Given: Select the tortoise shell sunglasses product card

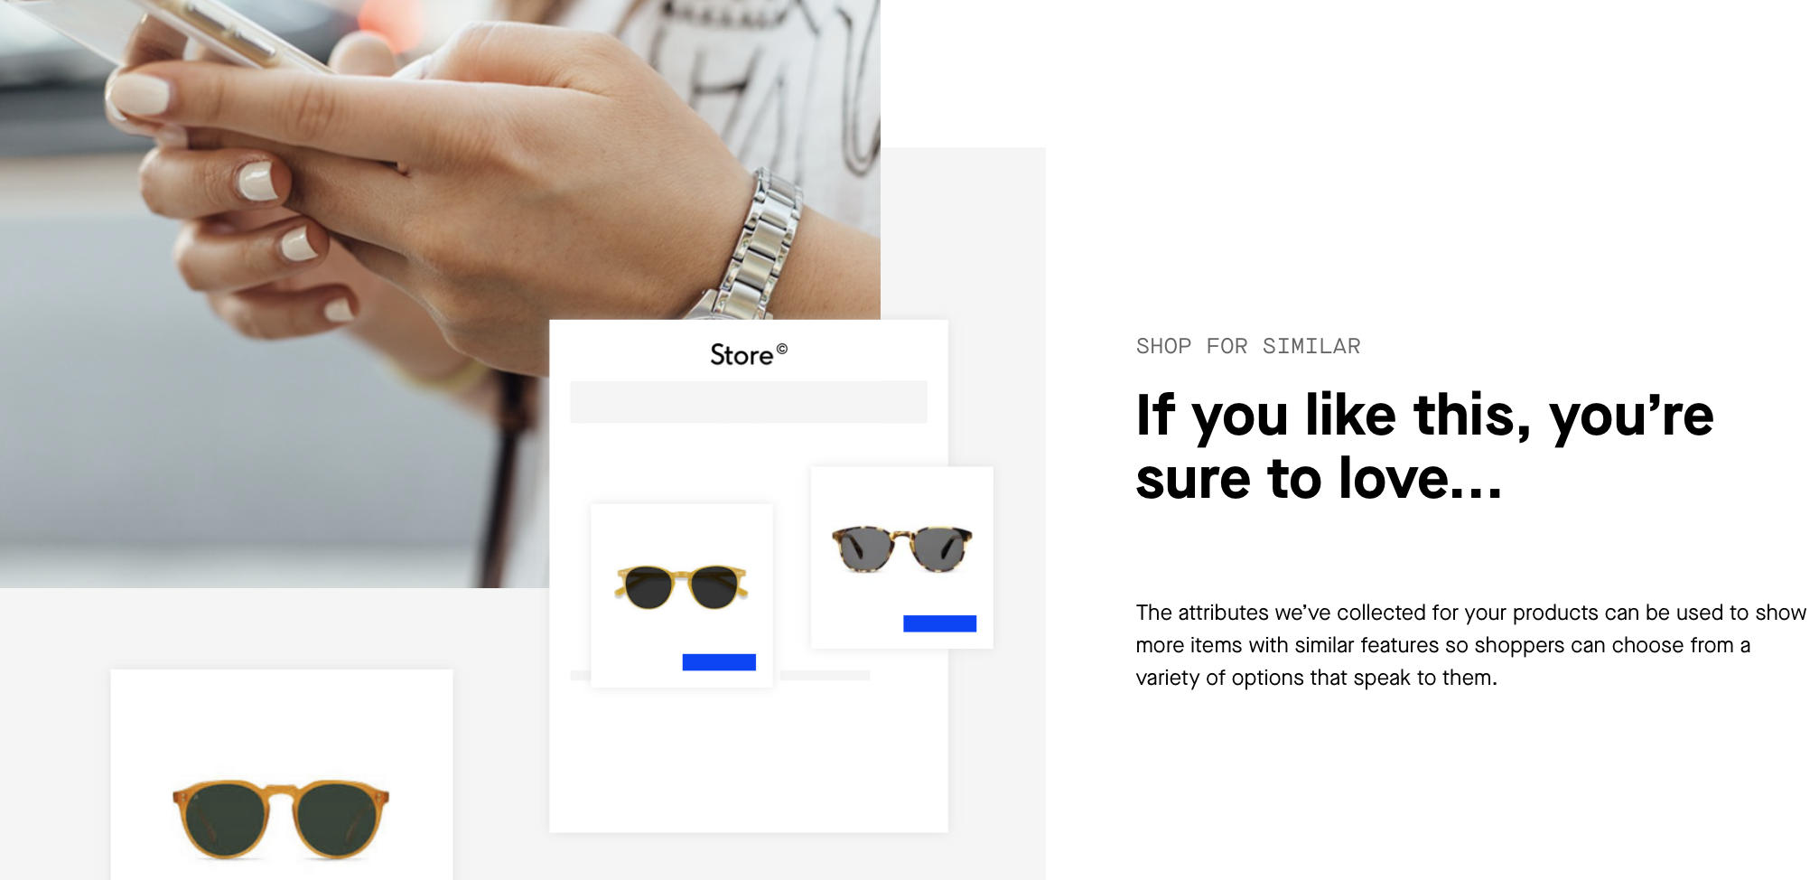Looking at the screenshot, I should (901, 557).
